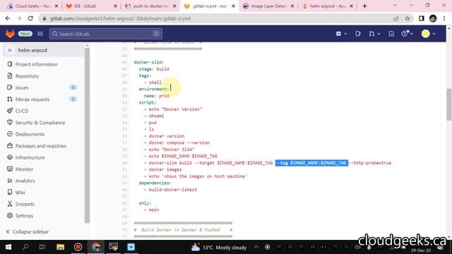The image size is (452, 254).
Task: Expand the Create new plus dropdown
Action: coord(341,34)
